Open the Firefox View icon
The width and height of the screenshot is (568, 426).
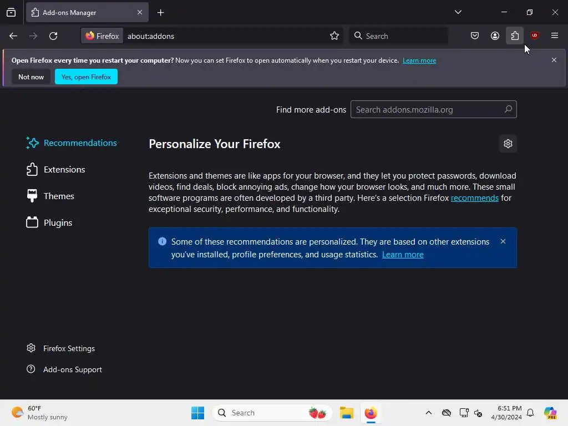11,12
